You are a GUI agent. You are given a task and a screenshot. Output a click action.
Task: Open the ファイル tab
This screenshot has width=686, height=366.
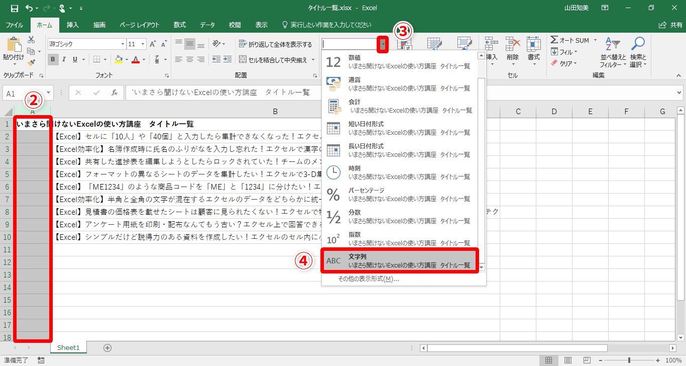coord(14,25)
